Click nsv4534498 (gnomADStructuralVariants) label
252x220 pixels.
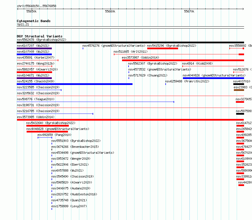83,153
